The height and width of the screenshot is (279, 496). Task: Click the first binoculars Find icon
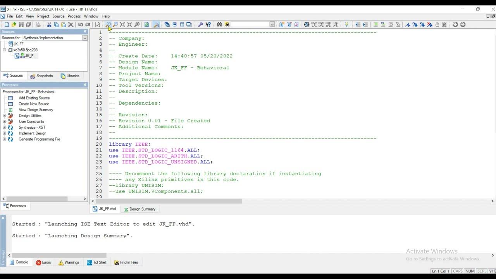click(x=219, y=24)
